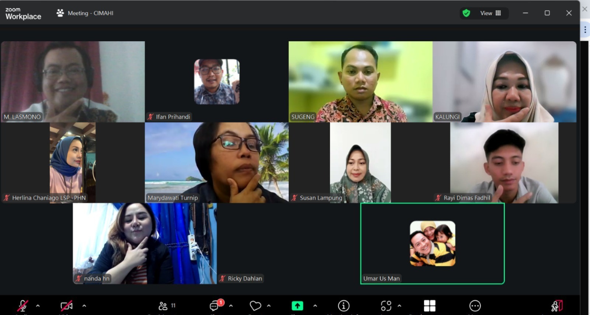
Task: Open the vertical three-dot menu at right edge
Action: pos(585,30)
